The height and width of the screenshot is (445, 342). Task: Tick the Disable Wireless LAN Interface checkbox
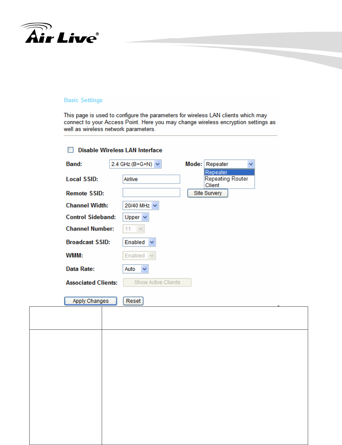70,150
